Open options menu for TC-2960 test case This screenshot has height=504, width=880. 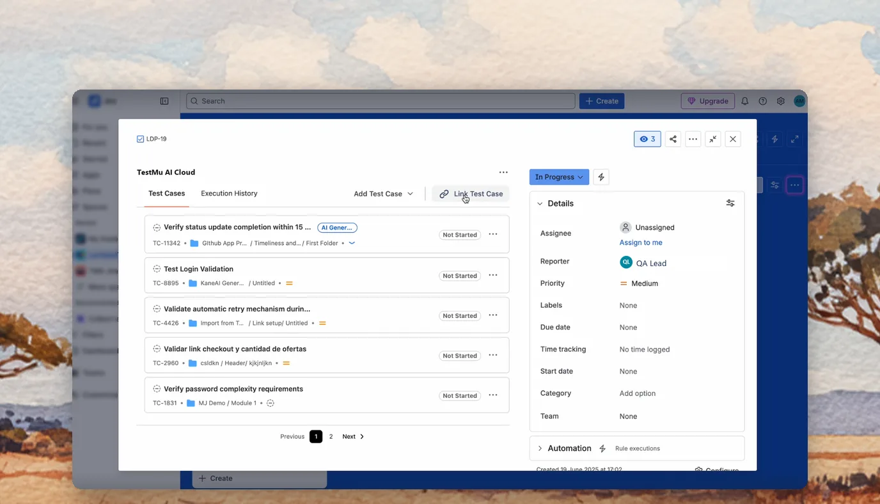(493, 355)
